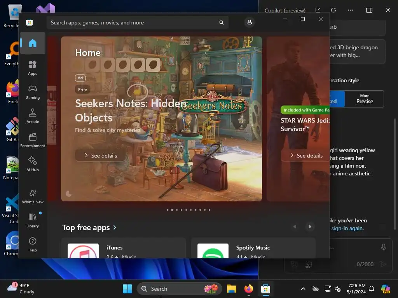398x298 pixels.
Task: Open the Library in Store sidebar
Action: [x=33, y=220]
